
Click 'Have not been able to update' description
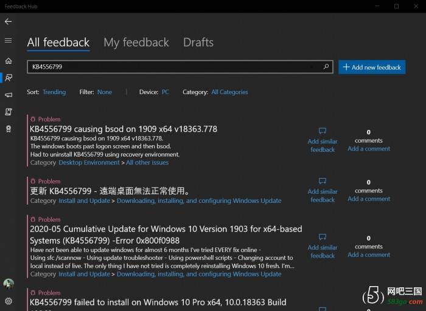pyautogui.click(x=162, y=258)
